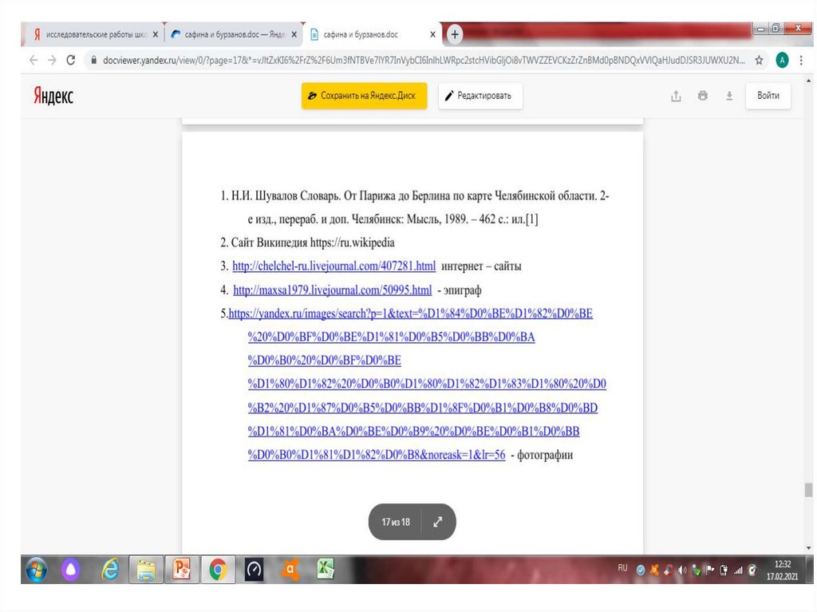Click Сохранить на Яндекс.Диск button
This screenshot has height=612, width=817.
coord(364,96)
